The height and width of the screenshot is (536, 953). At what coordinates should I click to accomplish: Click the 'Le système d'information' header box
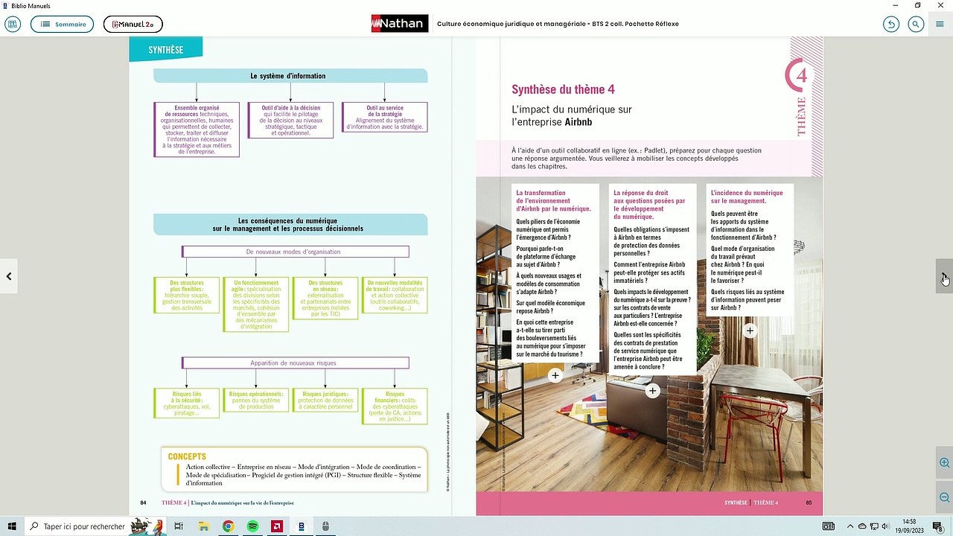[x=290, y=76]
